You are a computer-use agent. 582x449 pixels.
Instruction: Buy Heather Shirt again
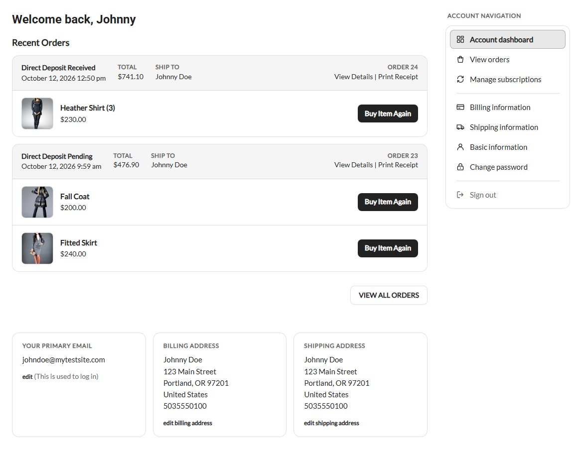tap(388, 113)
